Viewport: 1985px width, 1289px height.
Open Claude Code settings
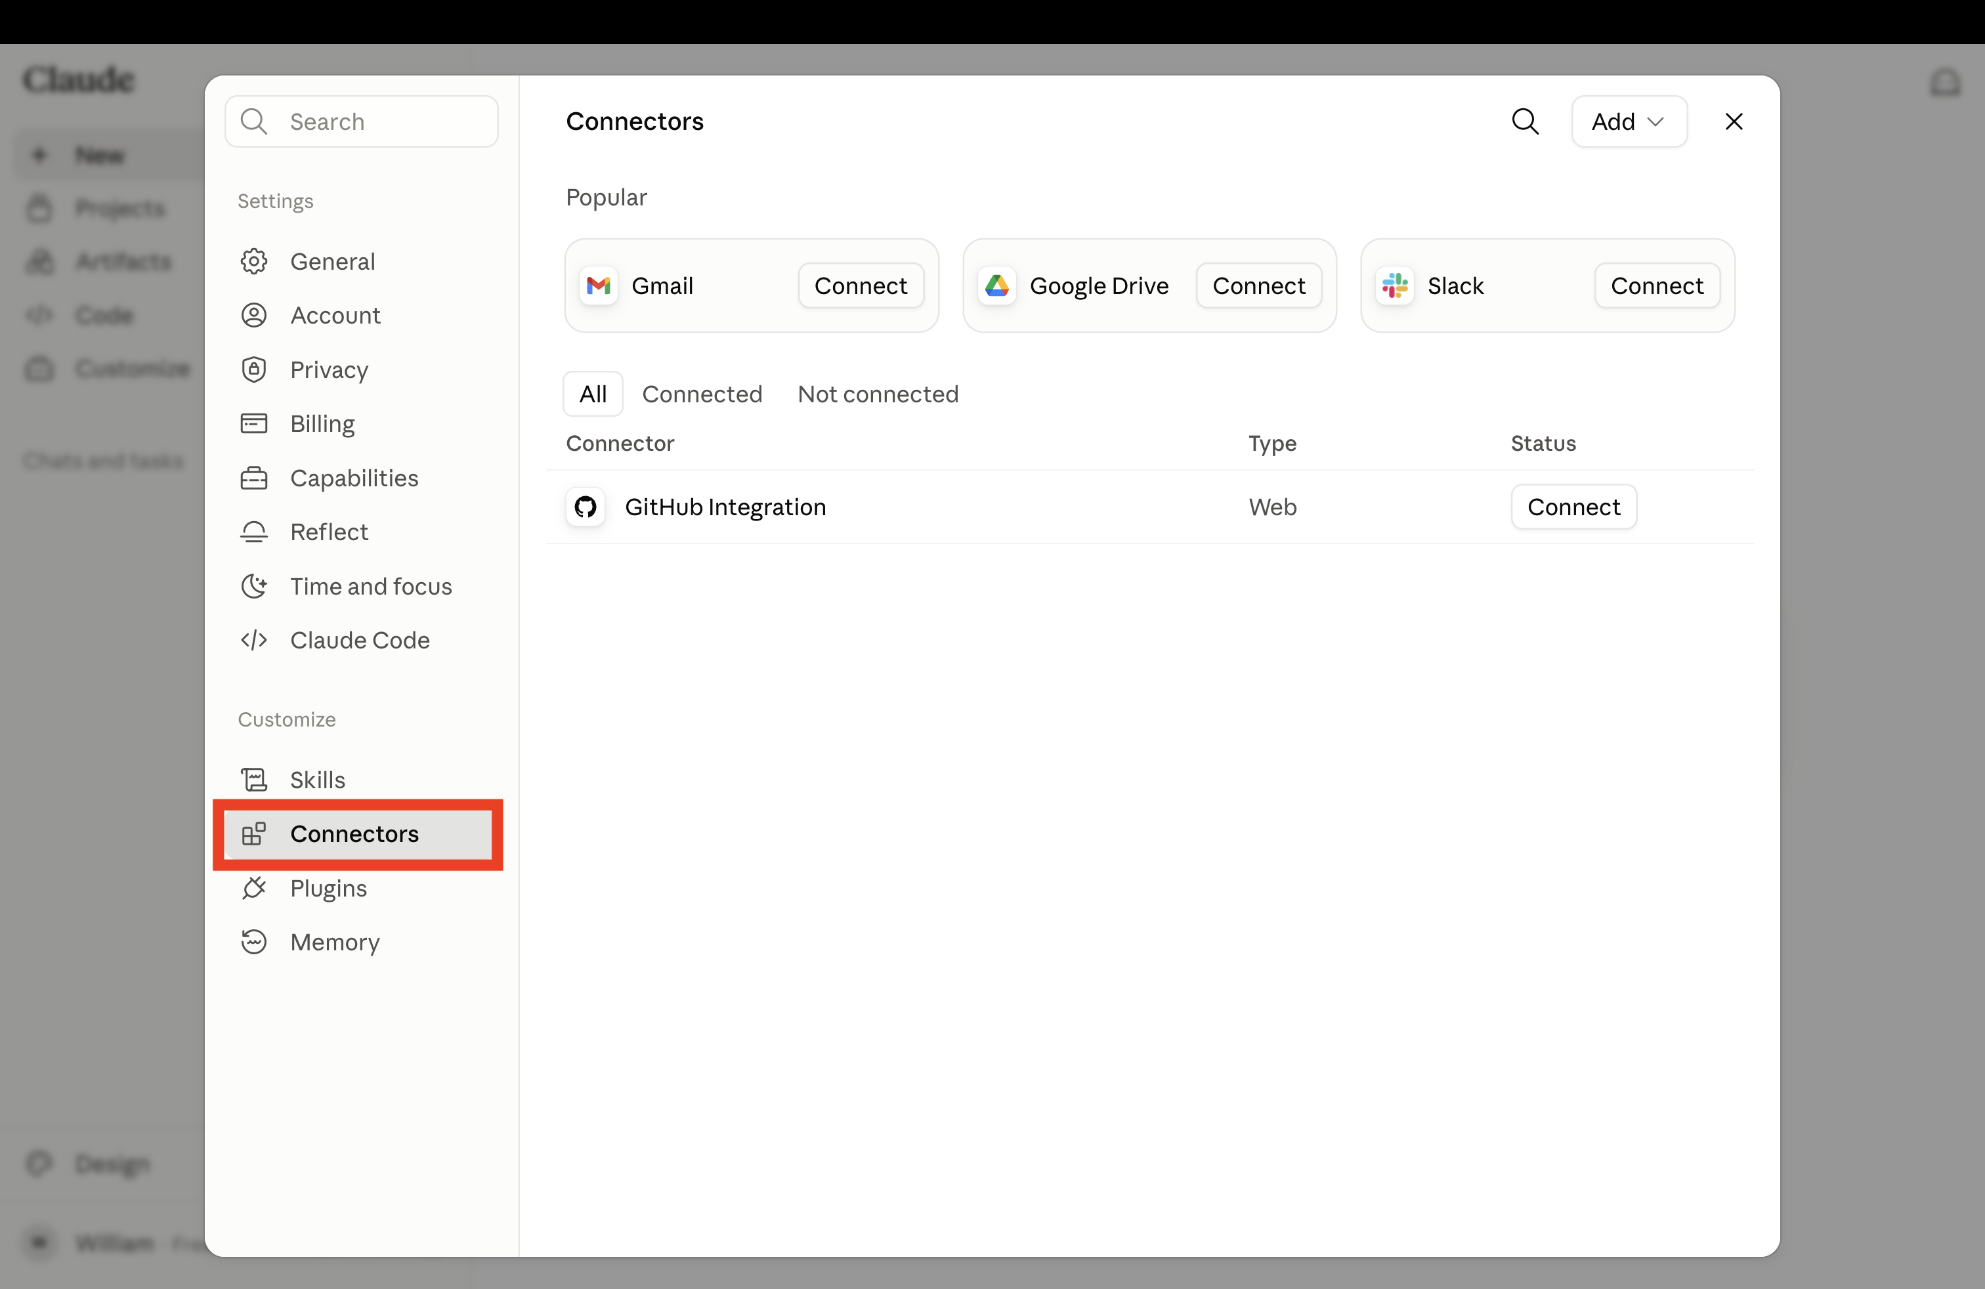point(361,641)
